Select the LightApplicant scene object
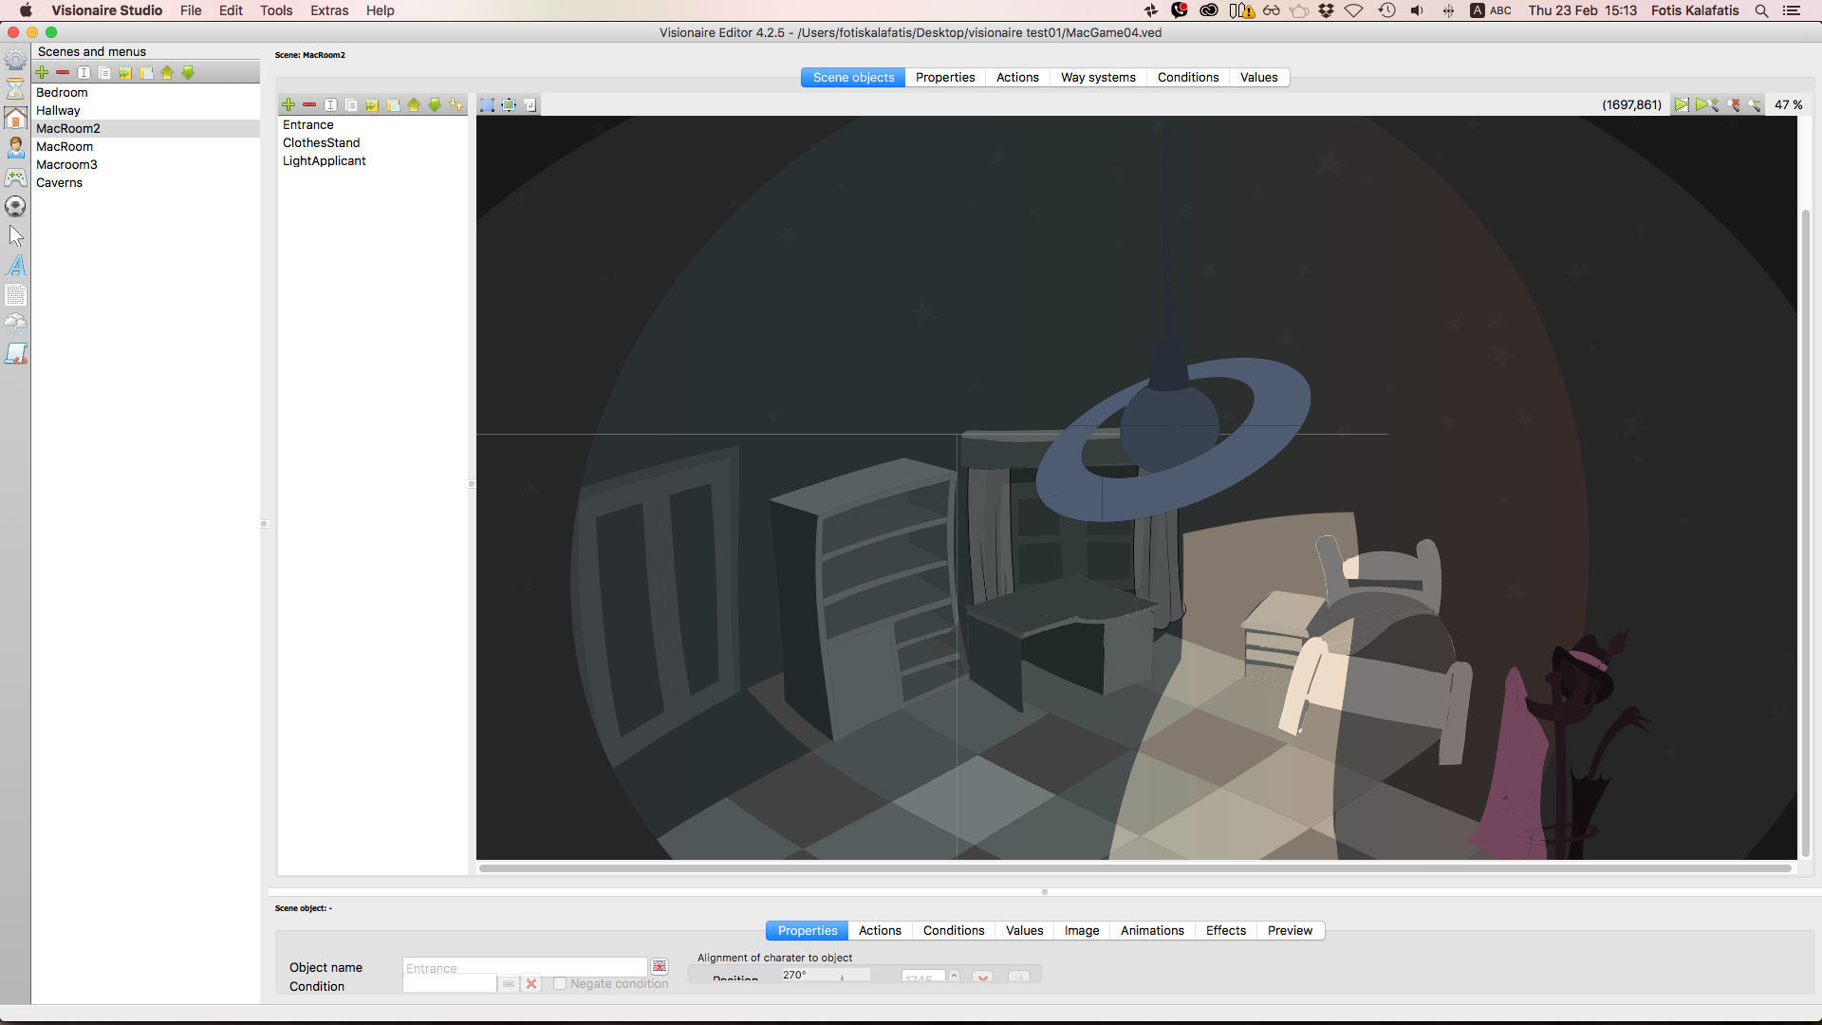 point(373,161)
